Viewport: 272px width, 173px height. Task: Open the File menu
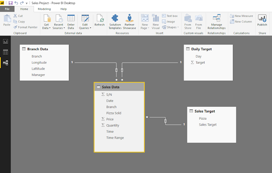coord(7,9)
